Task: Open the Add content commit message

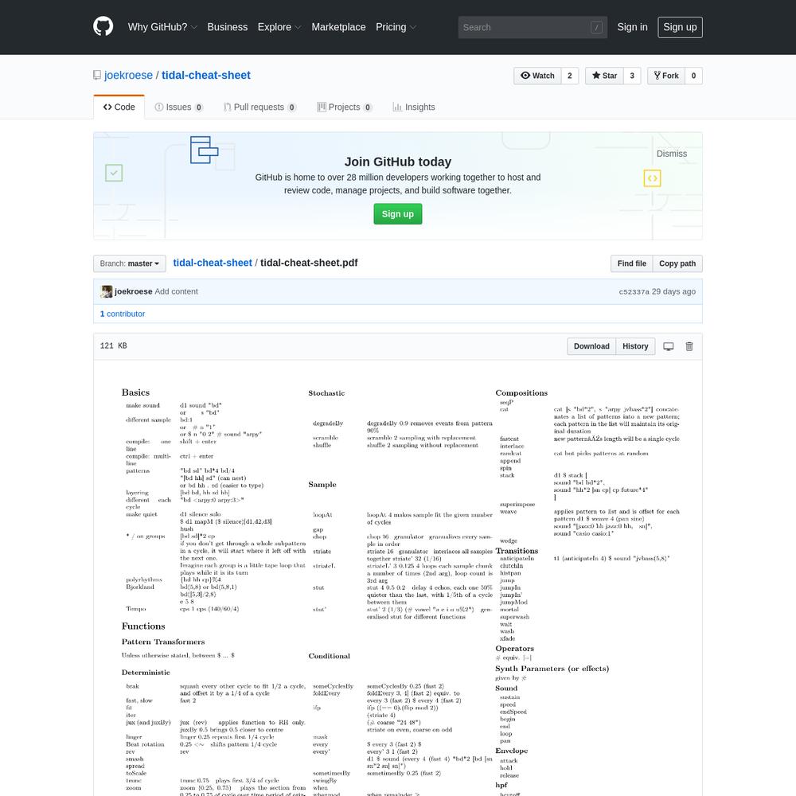Action: coord(176,291)
